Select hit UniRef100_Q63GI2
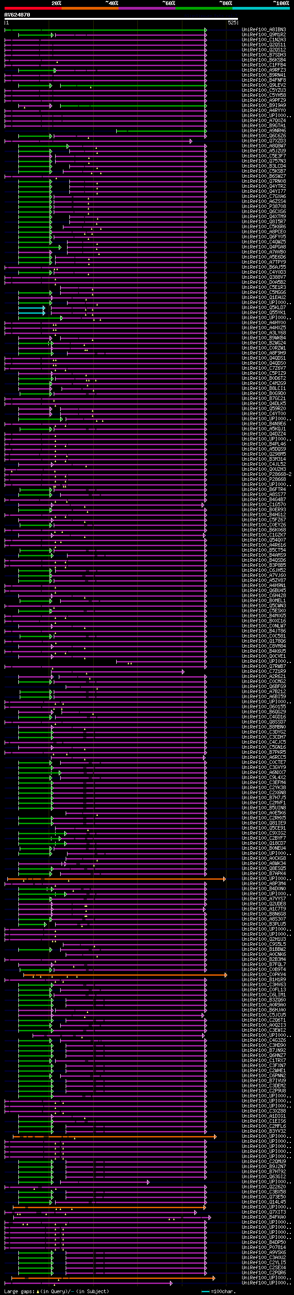Image resolution: width=294 pixels, height=1295 pixels. [x=264, y=1176]
